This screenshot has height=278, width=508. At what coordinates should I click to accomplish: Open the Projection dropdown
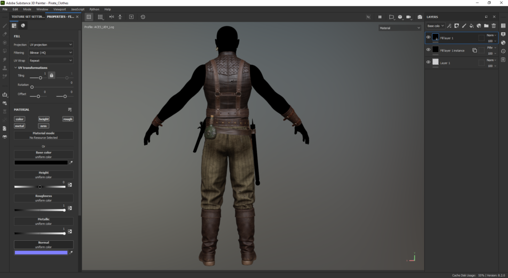click(51, 45)
